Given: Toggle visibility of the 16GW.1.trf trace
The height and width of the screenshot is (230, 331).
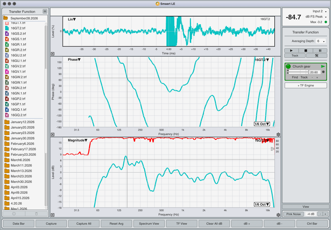Looking at the screenshot, I should pyautogui.click(x=7, y=82).
